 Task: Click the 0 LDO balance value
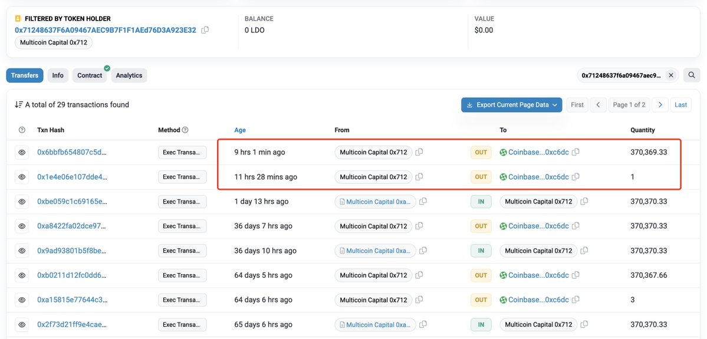(x=254, y=30)
